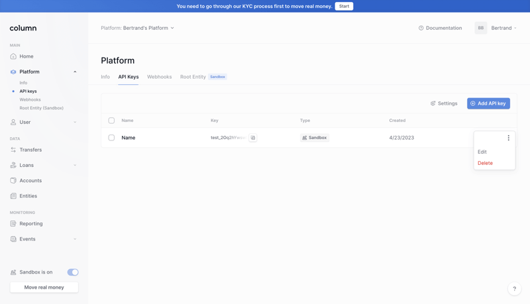Select all API keys checkbox
This screenshot has height=304, width=530.
(111, 121)
